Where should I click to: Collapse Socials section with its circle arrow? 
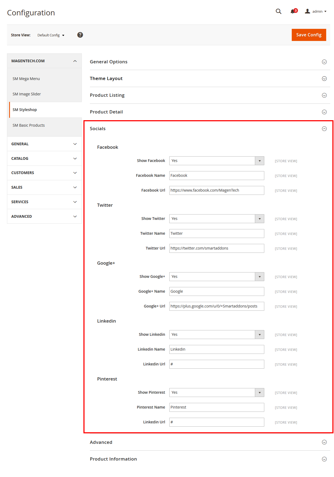tap(324, 129)
